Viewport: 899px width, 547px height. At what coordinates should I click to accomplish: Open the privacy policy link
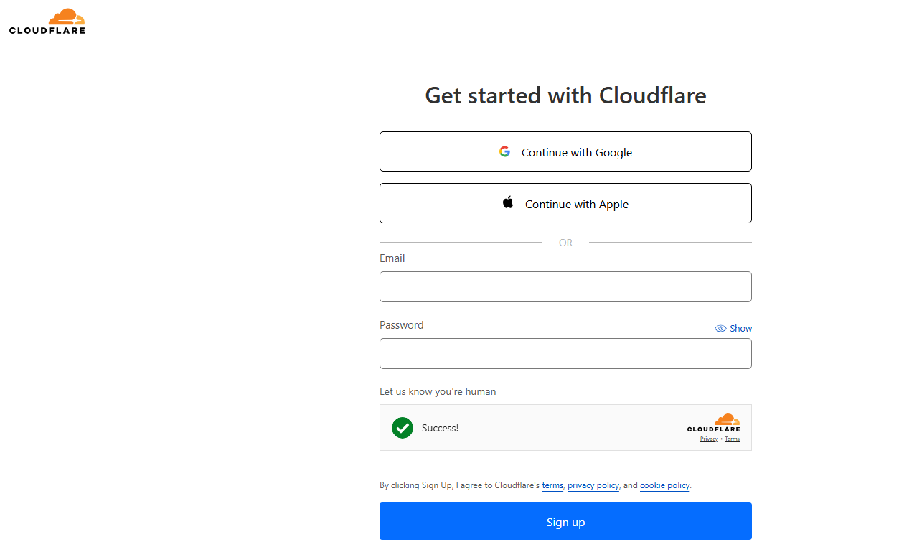pyautogui.click(x=593, y=485)
